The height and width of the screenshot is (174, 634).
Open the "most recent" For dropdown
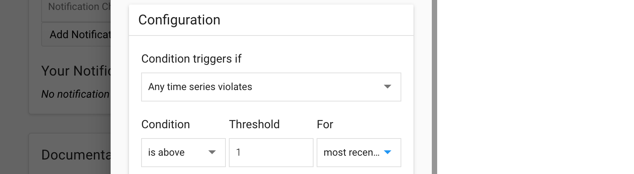tap(351, 153)
